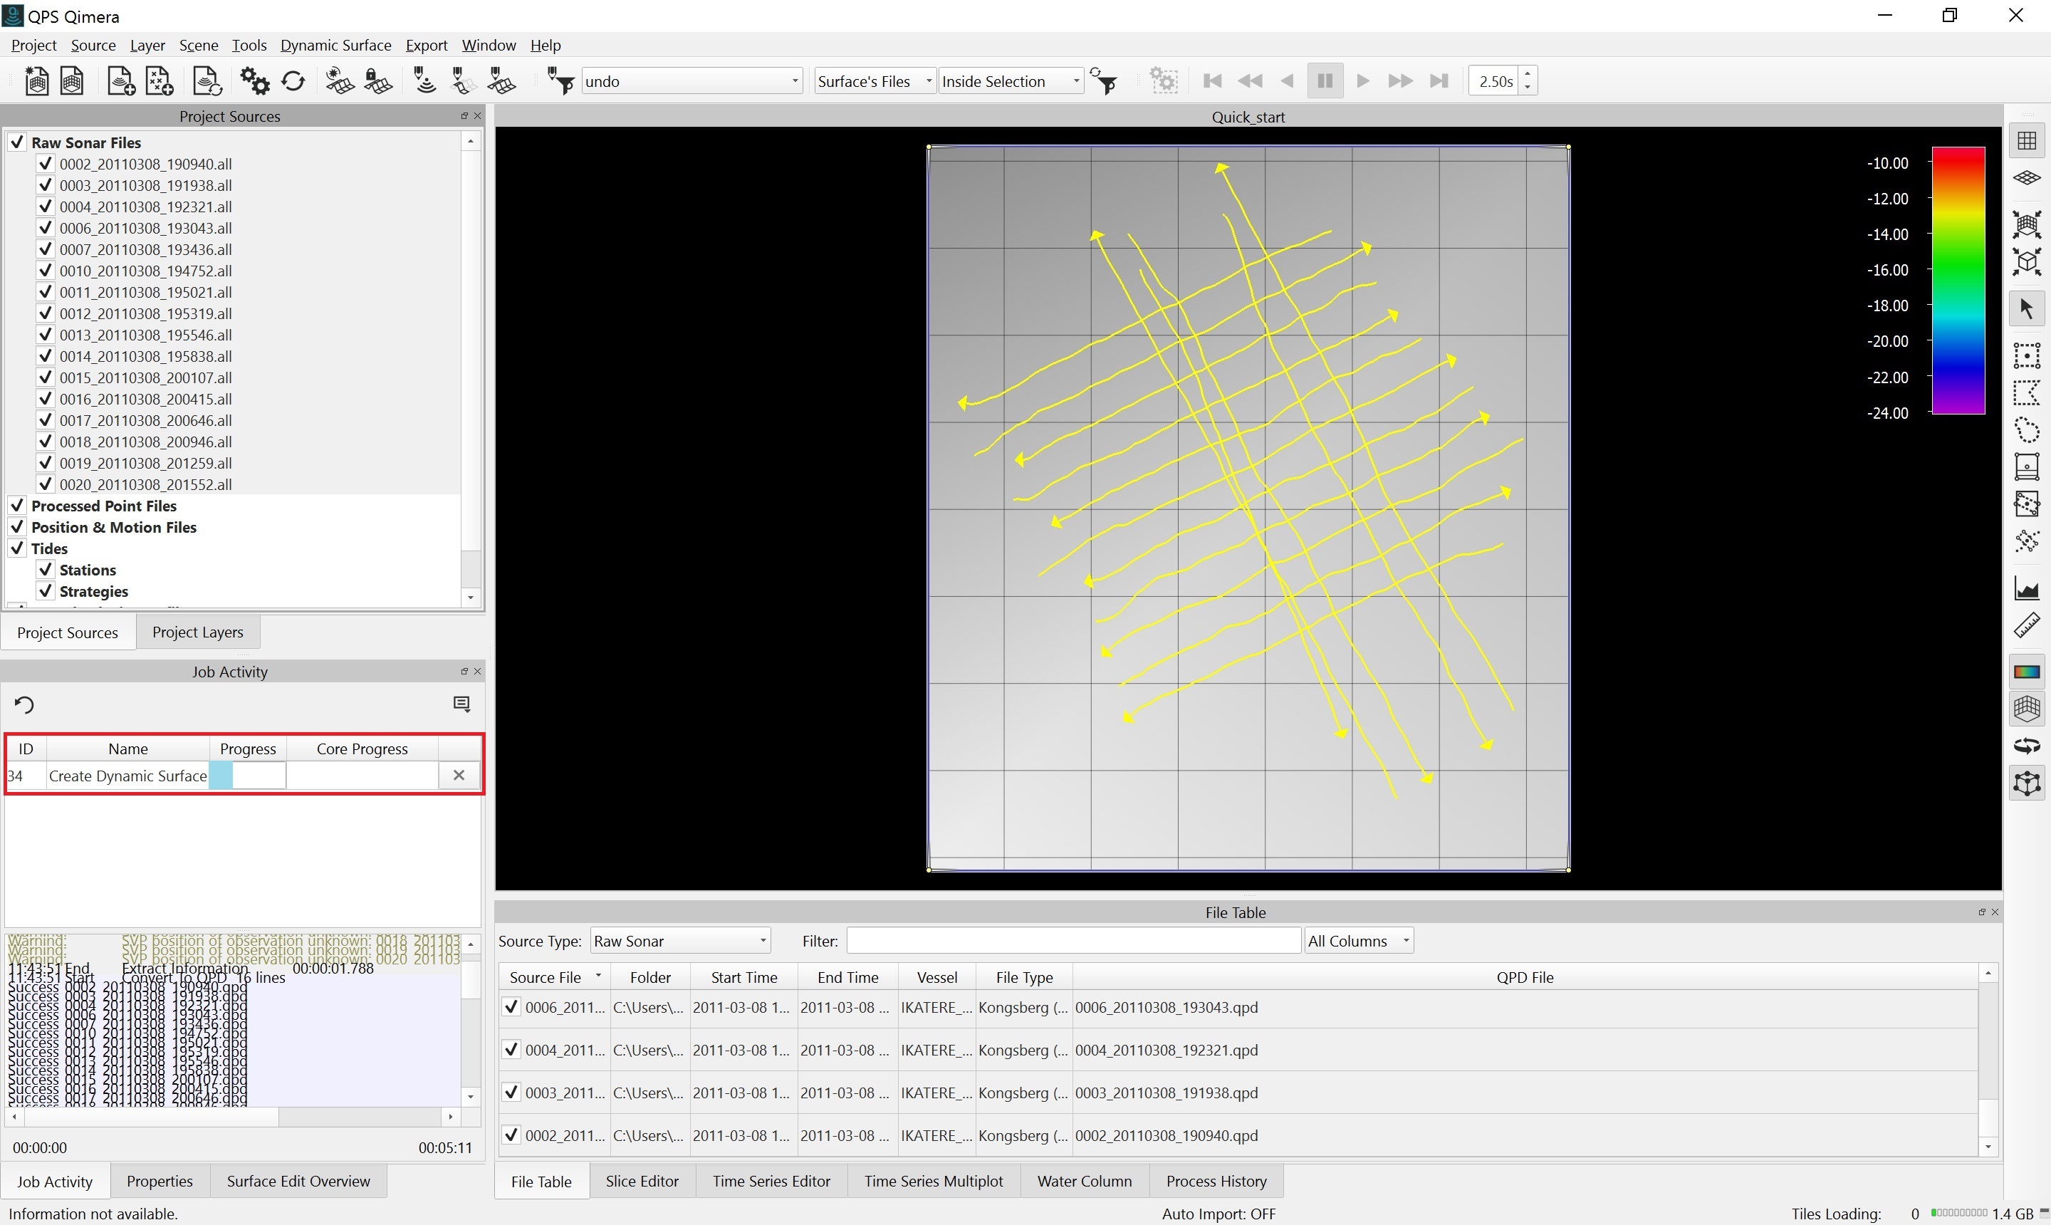Image resolution: width=2051 pixels, height=1225 pixels.
Task: Click the auto-process refresh icon
Action: tap(294, 81)
